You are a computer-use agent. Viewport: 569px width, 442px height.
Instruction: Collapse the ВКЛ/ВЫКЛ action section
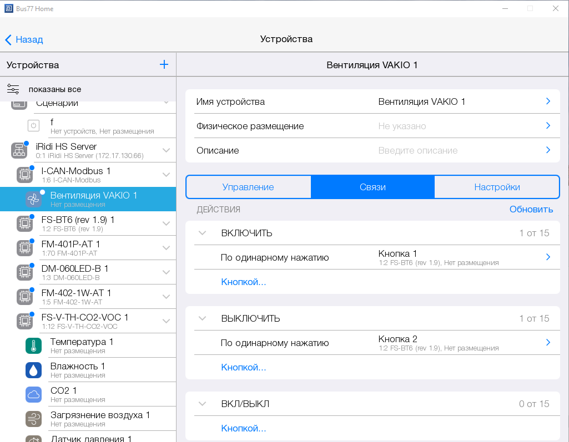203,404
